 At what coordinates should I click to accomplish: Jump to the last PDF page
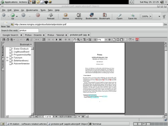click(x=60, y=40)
